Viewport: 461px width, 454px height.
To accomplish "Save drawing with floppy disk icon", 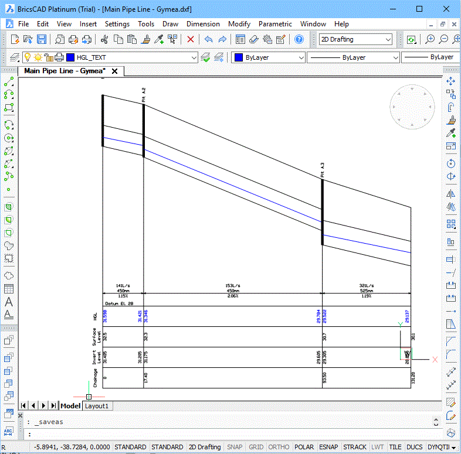I will click(42, 39).
